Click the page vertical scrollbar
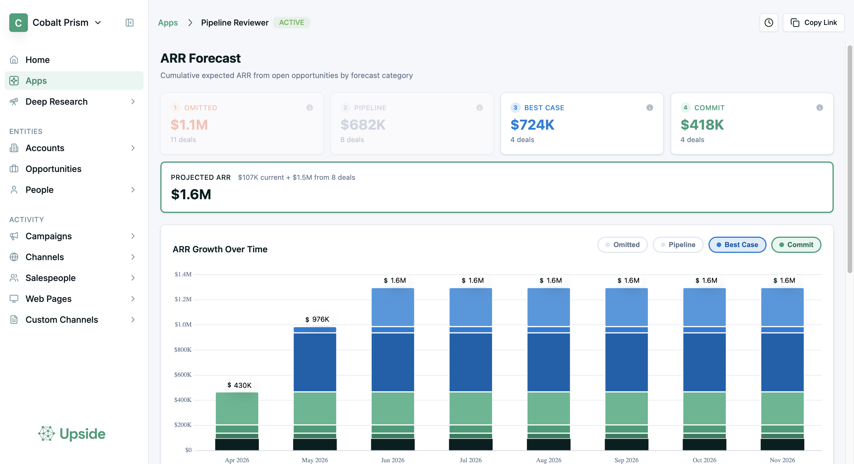This screenshot has width=854, height=464. tap(849, 159)
